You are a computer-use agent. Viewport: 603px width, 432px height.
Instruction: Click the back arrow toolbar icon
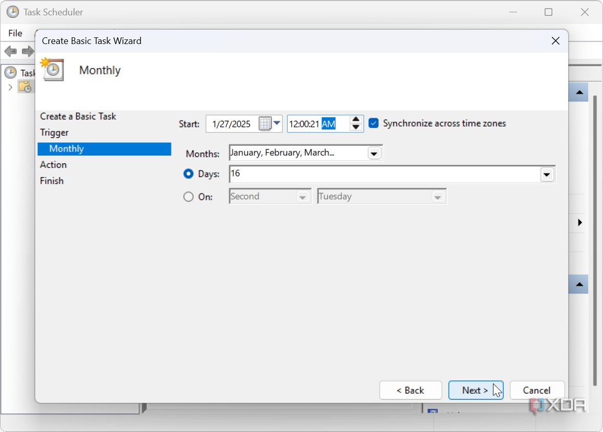(x=10, y=51)
